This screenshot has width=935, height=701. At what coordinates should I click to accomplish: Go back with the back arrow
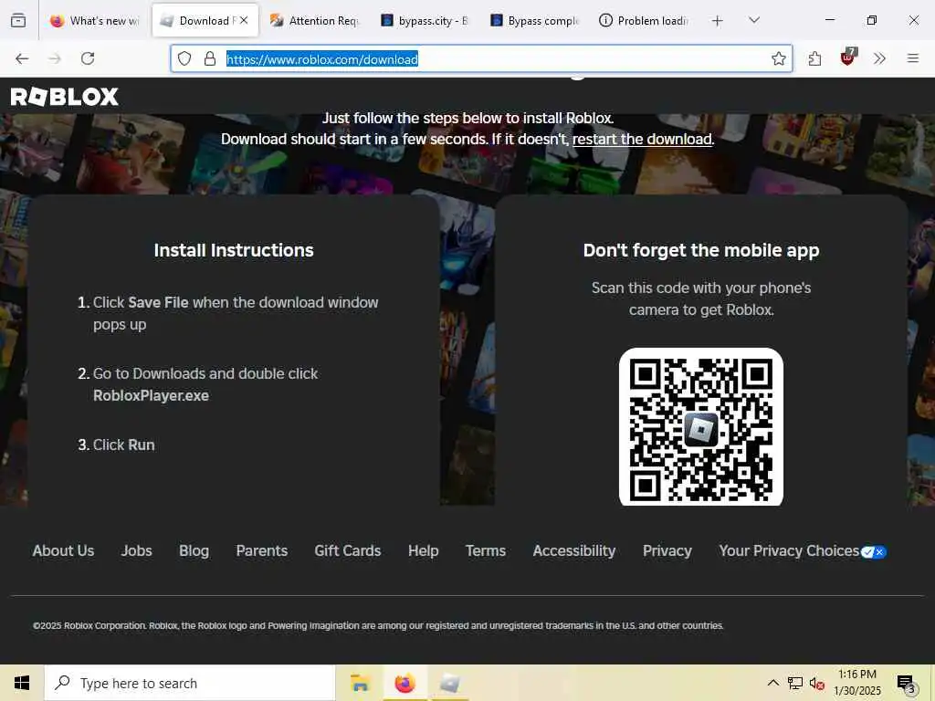(22, 58)
